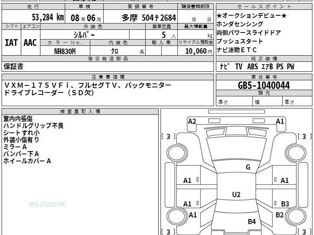The width and height of the screenshot is (314, 235).
Task: Click the 走行 column header
Action: pyautogui.click(x=33, y=7)
